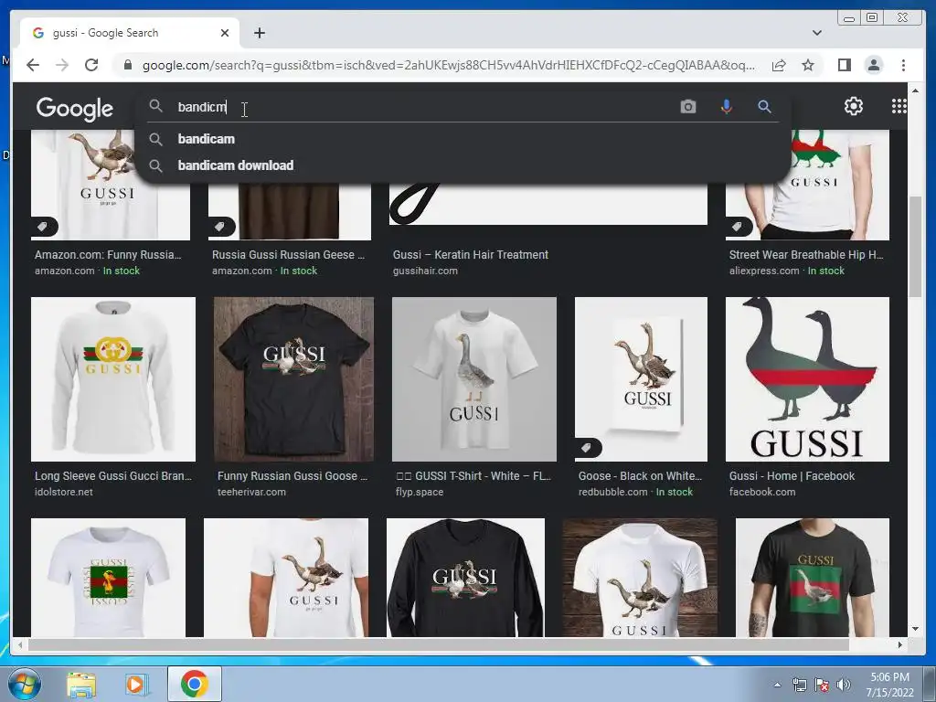Close the gussi Google Search tab
The height and width of the screenshot is (702, 936).
point(225,33)
